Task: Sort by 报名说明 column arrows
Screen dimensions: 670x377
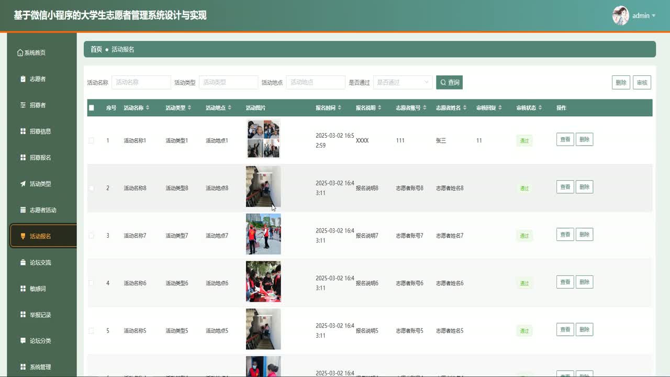Action: coord(380,108)
